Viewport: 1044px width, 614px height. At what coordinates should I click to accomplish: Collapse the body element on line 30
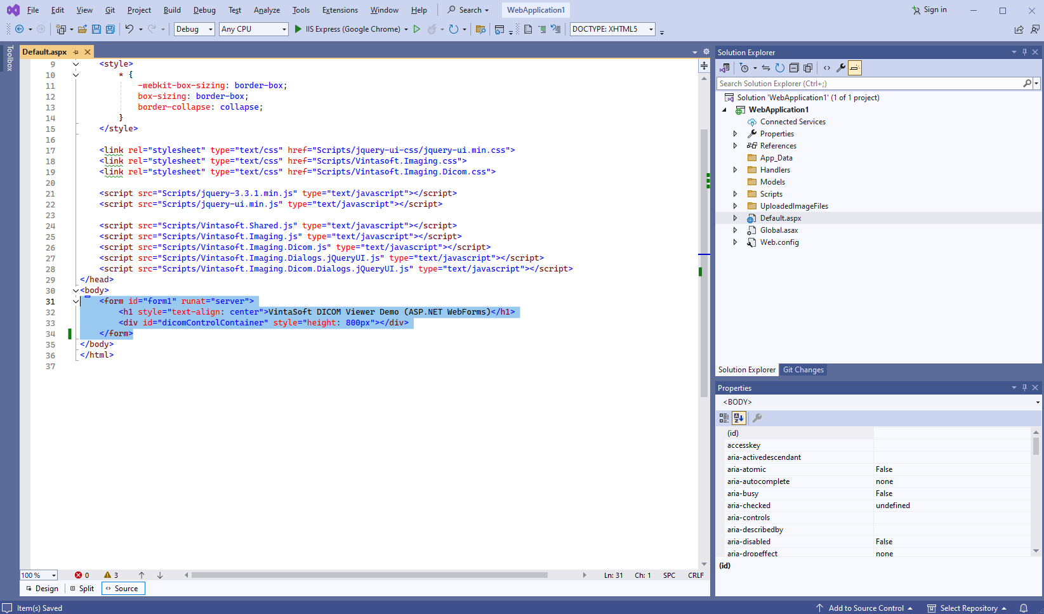tap(76, 291)
